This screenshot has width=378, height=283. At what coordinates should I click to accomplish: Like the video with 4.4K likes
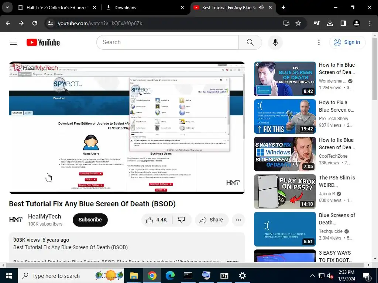(157, 220)
